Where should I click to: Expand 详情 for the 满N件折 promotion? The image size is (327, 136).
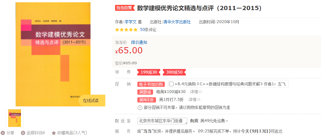pyautogui.click(x=194, y=100)
